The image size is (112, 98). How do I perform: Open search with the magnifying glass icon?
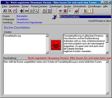pos(36,11)
